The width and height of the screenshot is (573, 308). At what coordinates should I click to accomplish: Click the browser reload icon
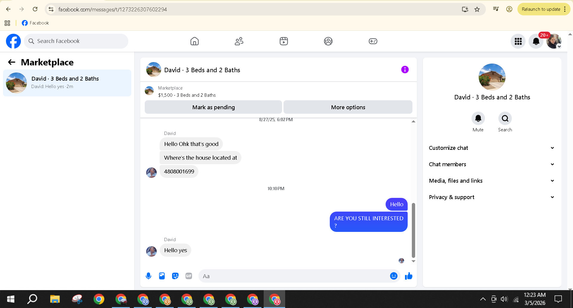pos(35,9)
